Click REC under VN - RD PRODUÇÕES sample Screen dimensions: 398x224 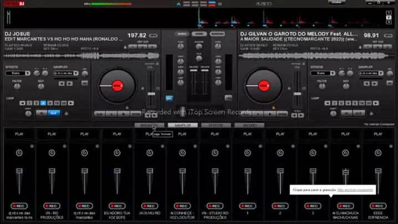[52, 206]
